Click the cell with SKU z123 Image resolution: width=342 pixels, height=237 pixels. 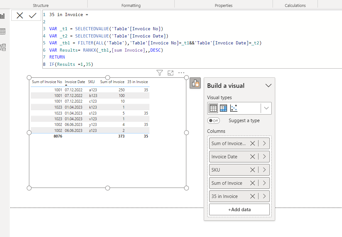coord(93,130)
